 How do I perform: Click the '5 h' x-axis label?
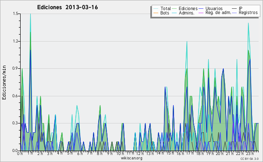(x=70, y=153)
